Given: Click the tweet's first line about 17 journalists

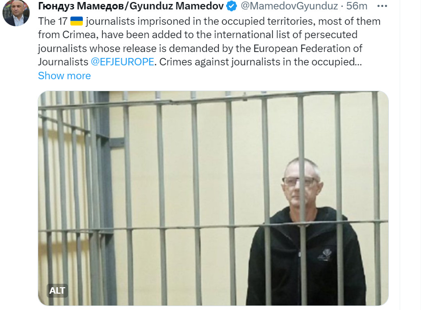Looking at the screenshot, I should click(209, 21).
